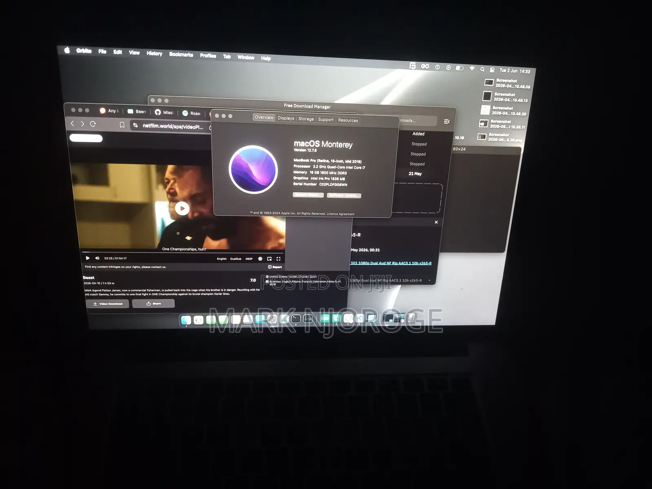Open System Preferences from the Dock
652x489 pixels.
(272, 319)
